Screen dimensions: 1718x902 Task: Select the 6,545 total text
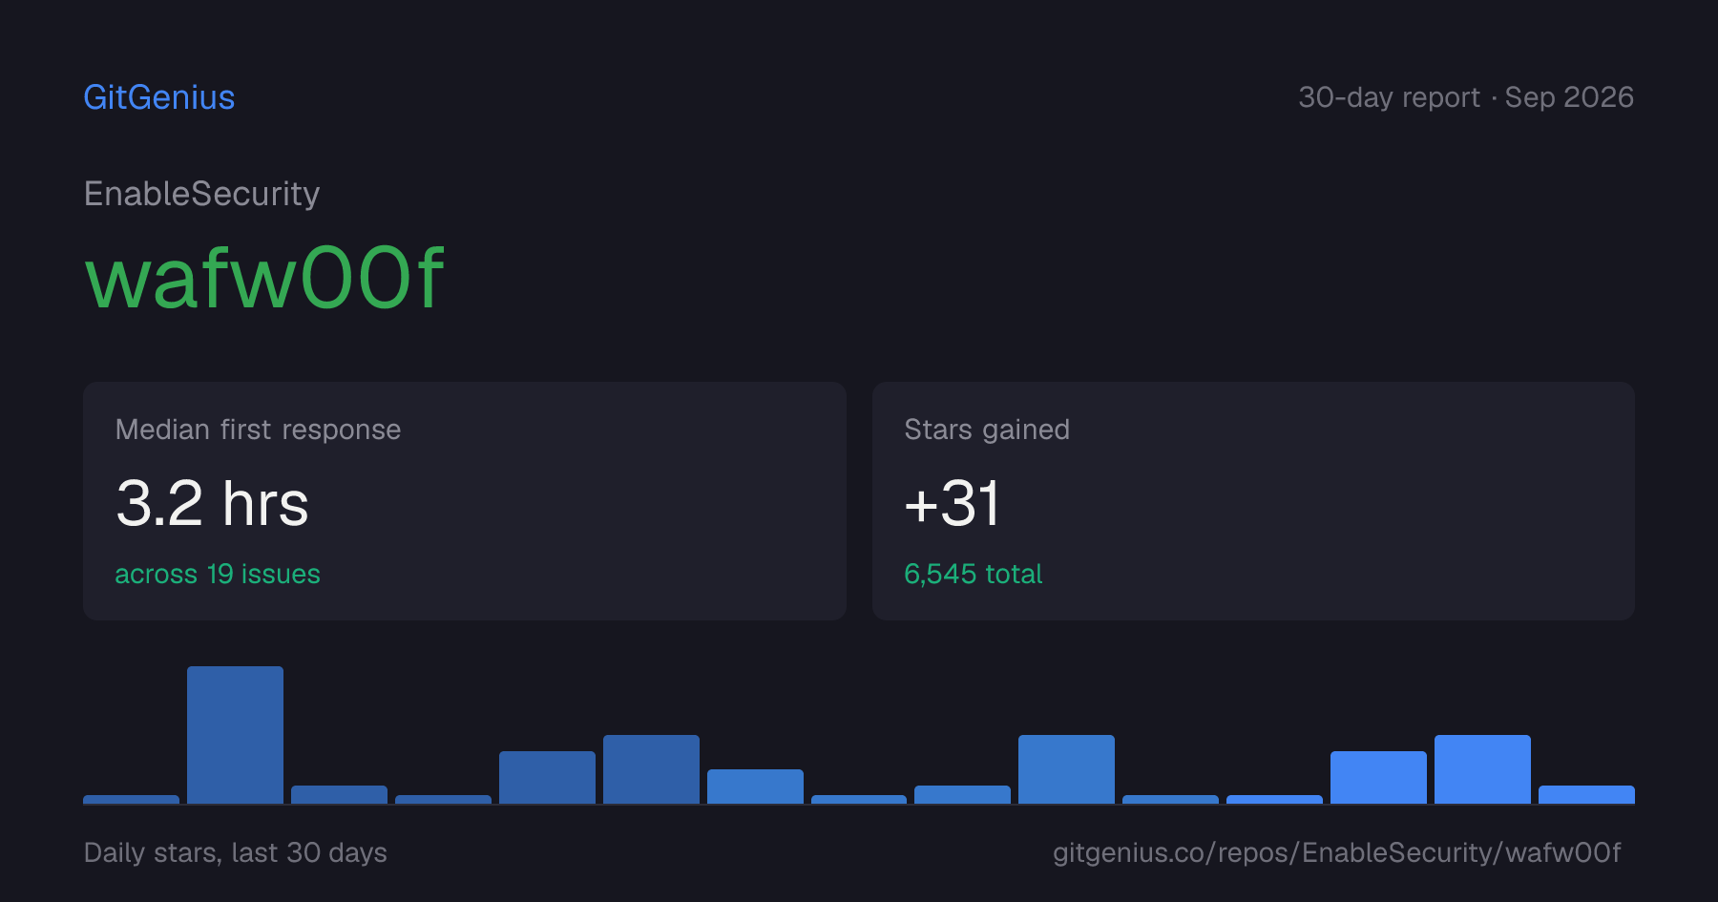click(973, 574)
